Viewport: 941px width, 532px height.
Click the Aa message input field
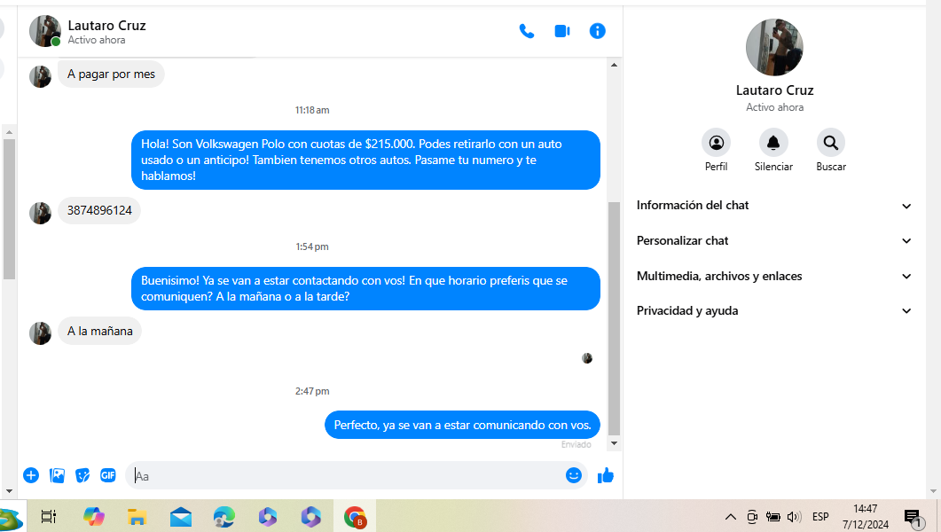coord(346,476)
